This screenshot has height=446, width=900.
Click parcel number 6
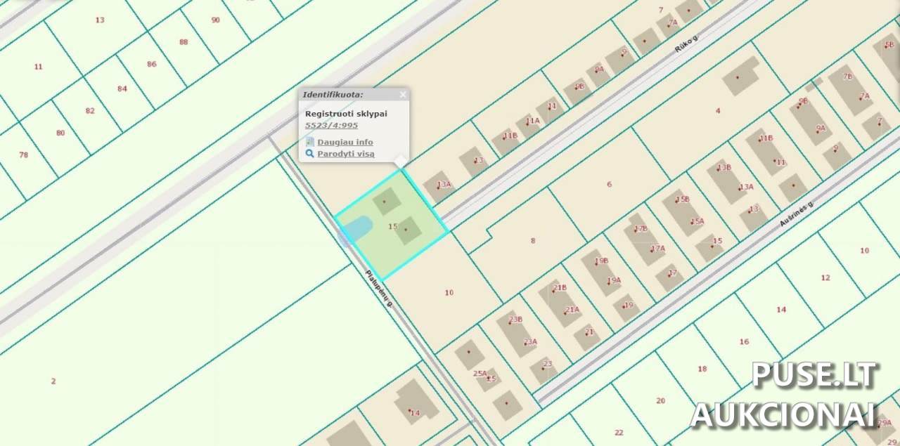(x=609, y=184)
